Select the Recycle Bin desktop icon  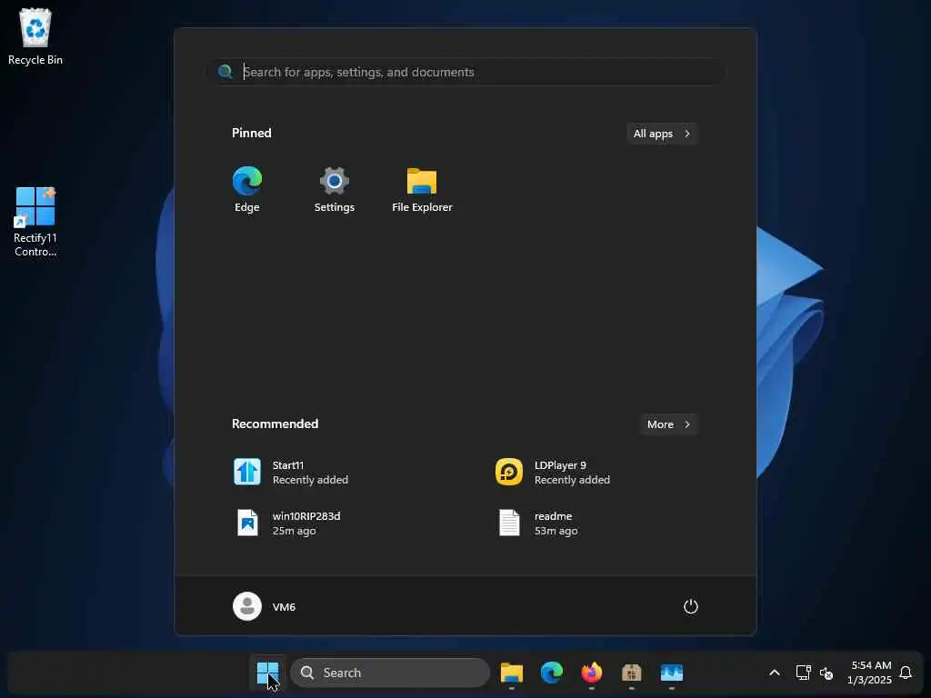pyautogui.click(x=35, y=35)
